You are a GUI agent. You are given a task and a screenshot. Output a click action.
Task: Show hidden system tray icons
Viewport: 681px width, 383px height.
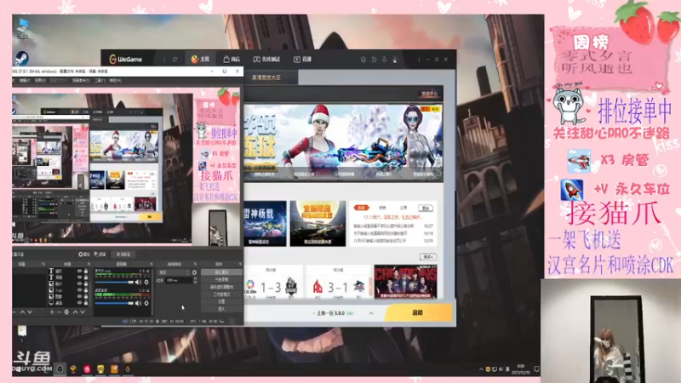click(x=481, y=369)
